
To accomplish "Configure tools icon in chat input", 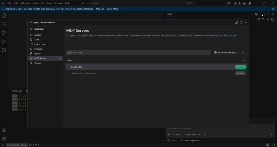I will pyautogui.click(x=205, y=135).
